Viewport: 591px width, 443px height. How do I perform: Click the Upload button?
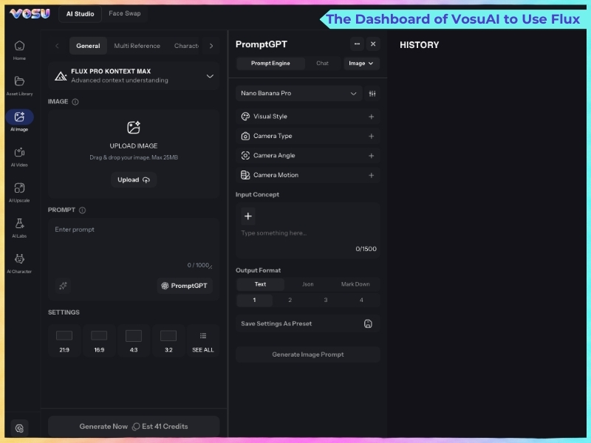tap(134, 179)
